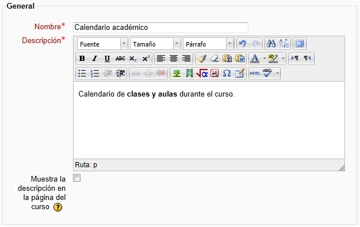Insert a bulleted list

[x=82, y=74]
